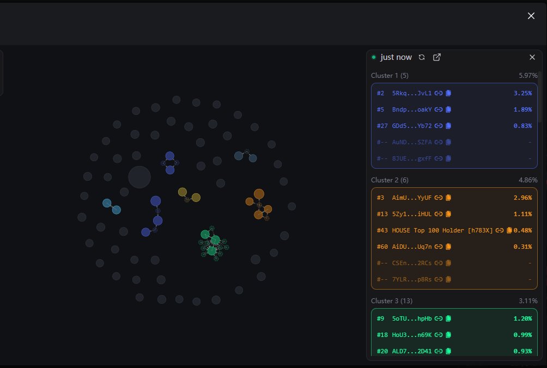
Task: Copy address 5oTU...hpHb
Action: click(448, 318)
